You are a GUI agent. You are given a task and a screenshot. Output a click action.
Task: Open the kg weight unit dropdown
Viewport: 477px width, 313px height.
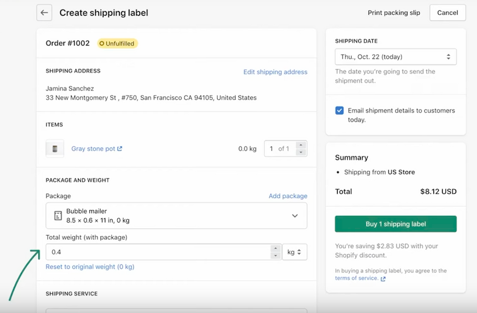pyautogui.click(x=294, y=252)
